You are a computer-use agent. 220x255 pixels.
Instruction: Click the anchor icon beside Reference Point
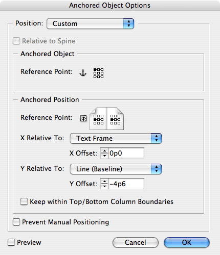pyautogui.click(x=83, y=73)
